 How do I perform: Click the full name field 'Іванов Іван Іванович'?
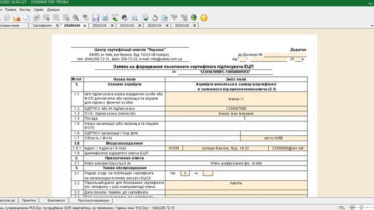click(236, 114)
